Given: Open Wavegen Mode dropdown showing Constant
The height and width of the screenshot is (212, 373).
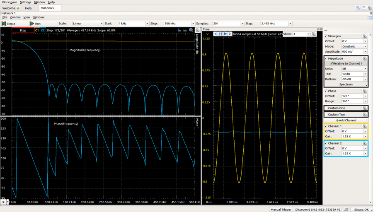Looking at the screenshot, I should pos(354,46).
